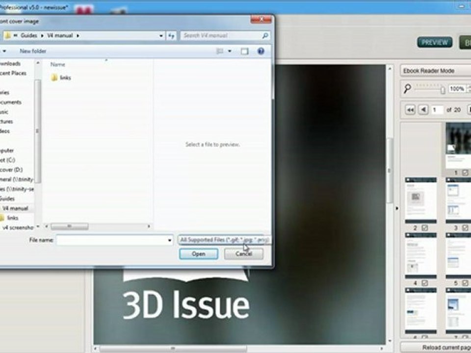Select Recent Places in navigation pane
Screen dimensions: 471x353
tap(13, 73)
